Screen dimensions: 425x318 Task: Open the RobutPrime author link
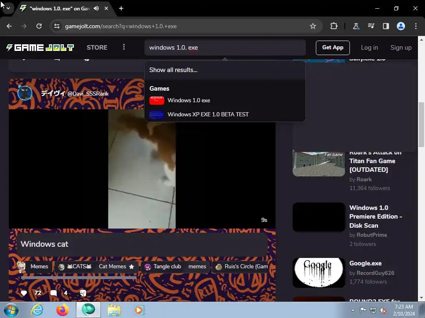pyautogui.click(x=371, y=235)
